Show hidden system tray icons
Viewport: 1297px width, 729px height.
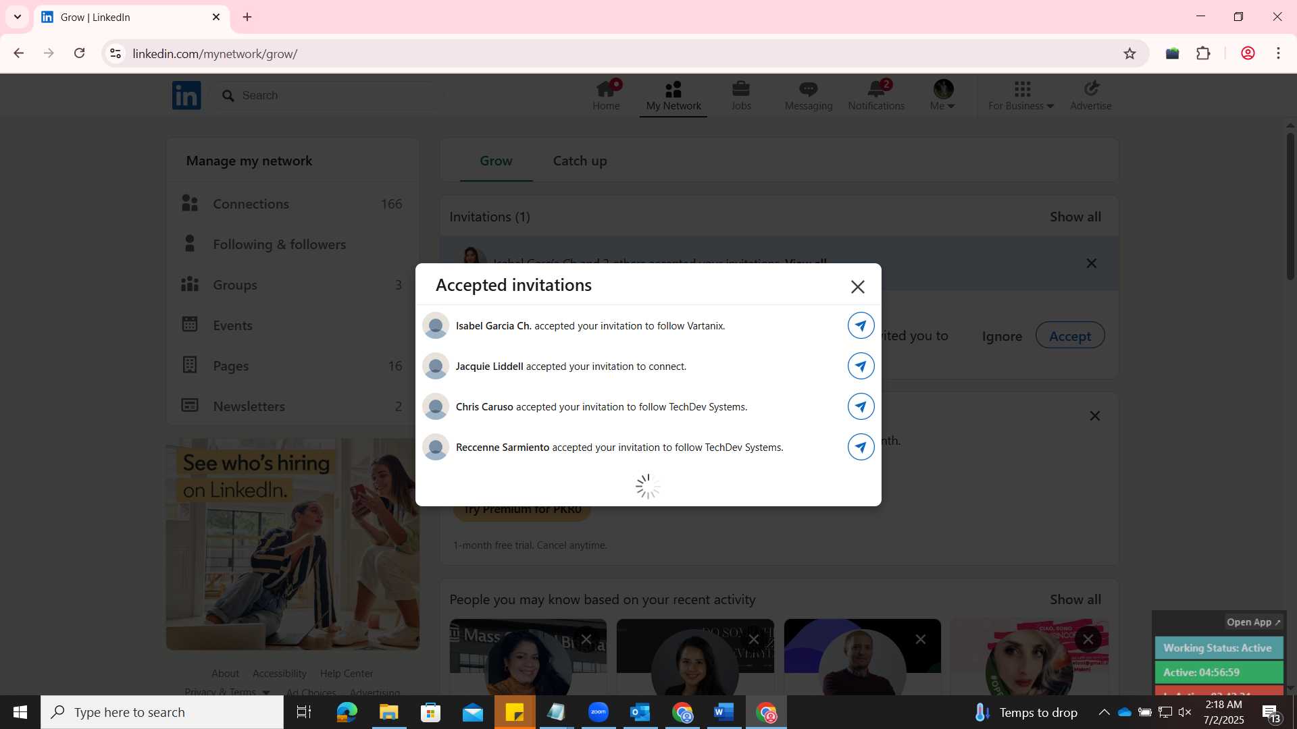coord(1104,712)
